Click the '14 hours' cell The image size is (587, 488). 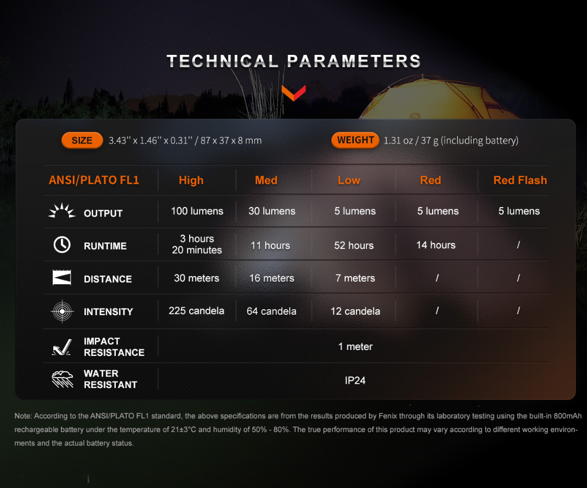pos(436,245)
